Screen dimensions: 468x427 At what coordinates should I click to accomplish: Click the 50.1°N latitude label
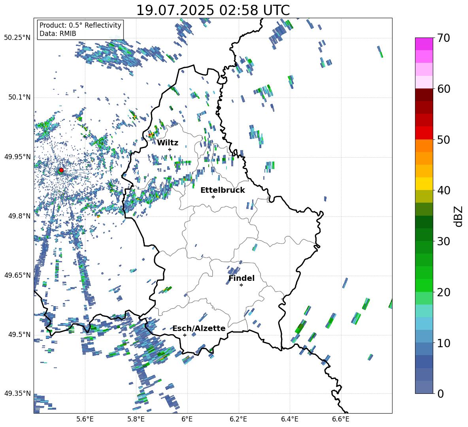[x=19, y=98]
